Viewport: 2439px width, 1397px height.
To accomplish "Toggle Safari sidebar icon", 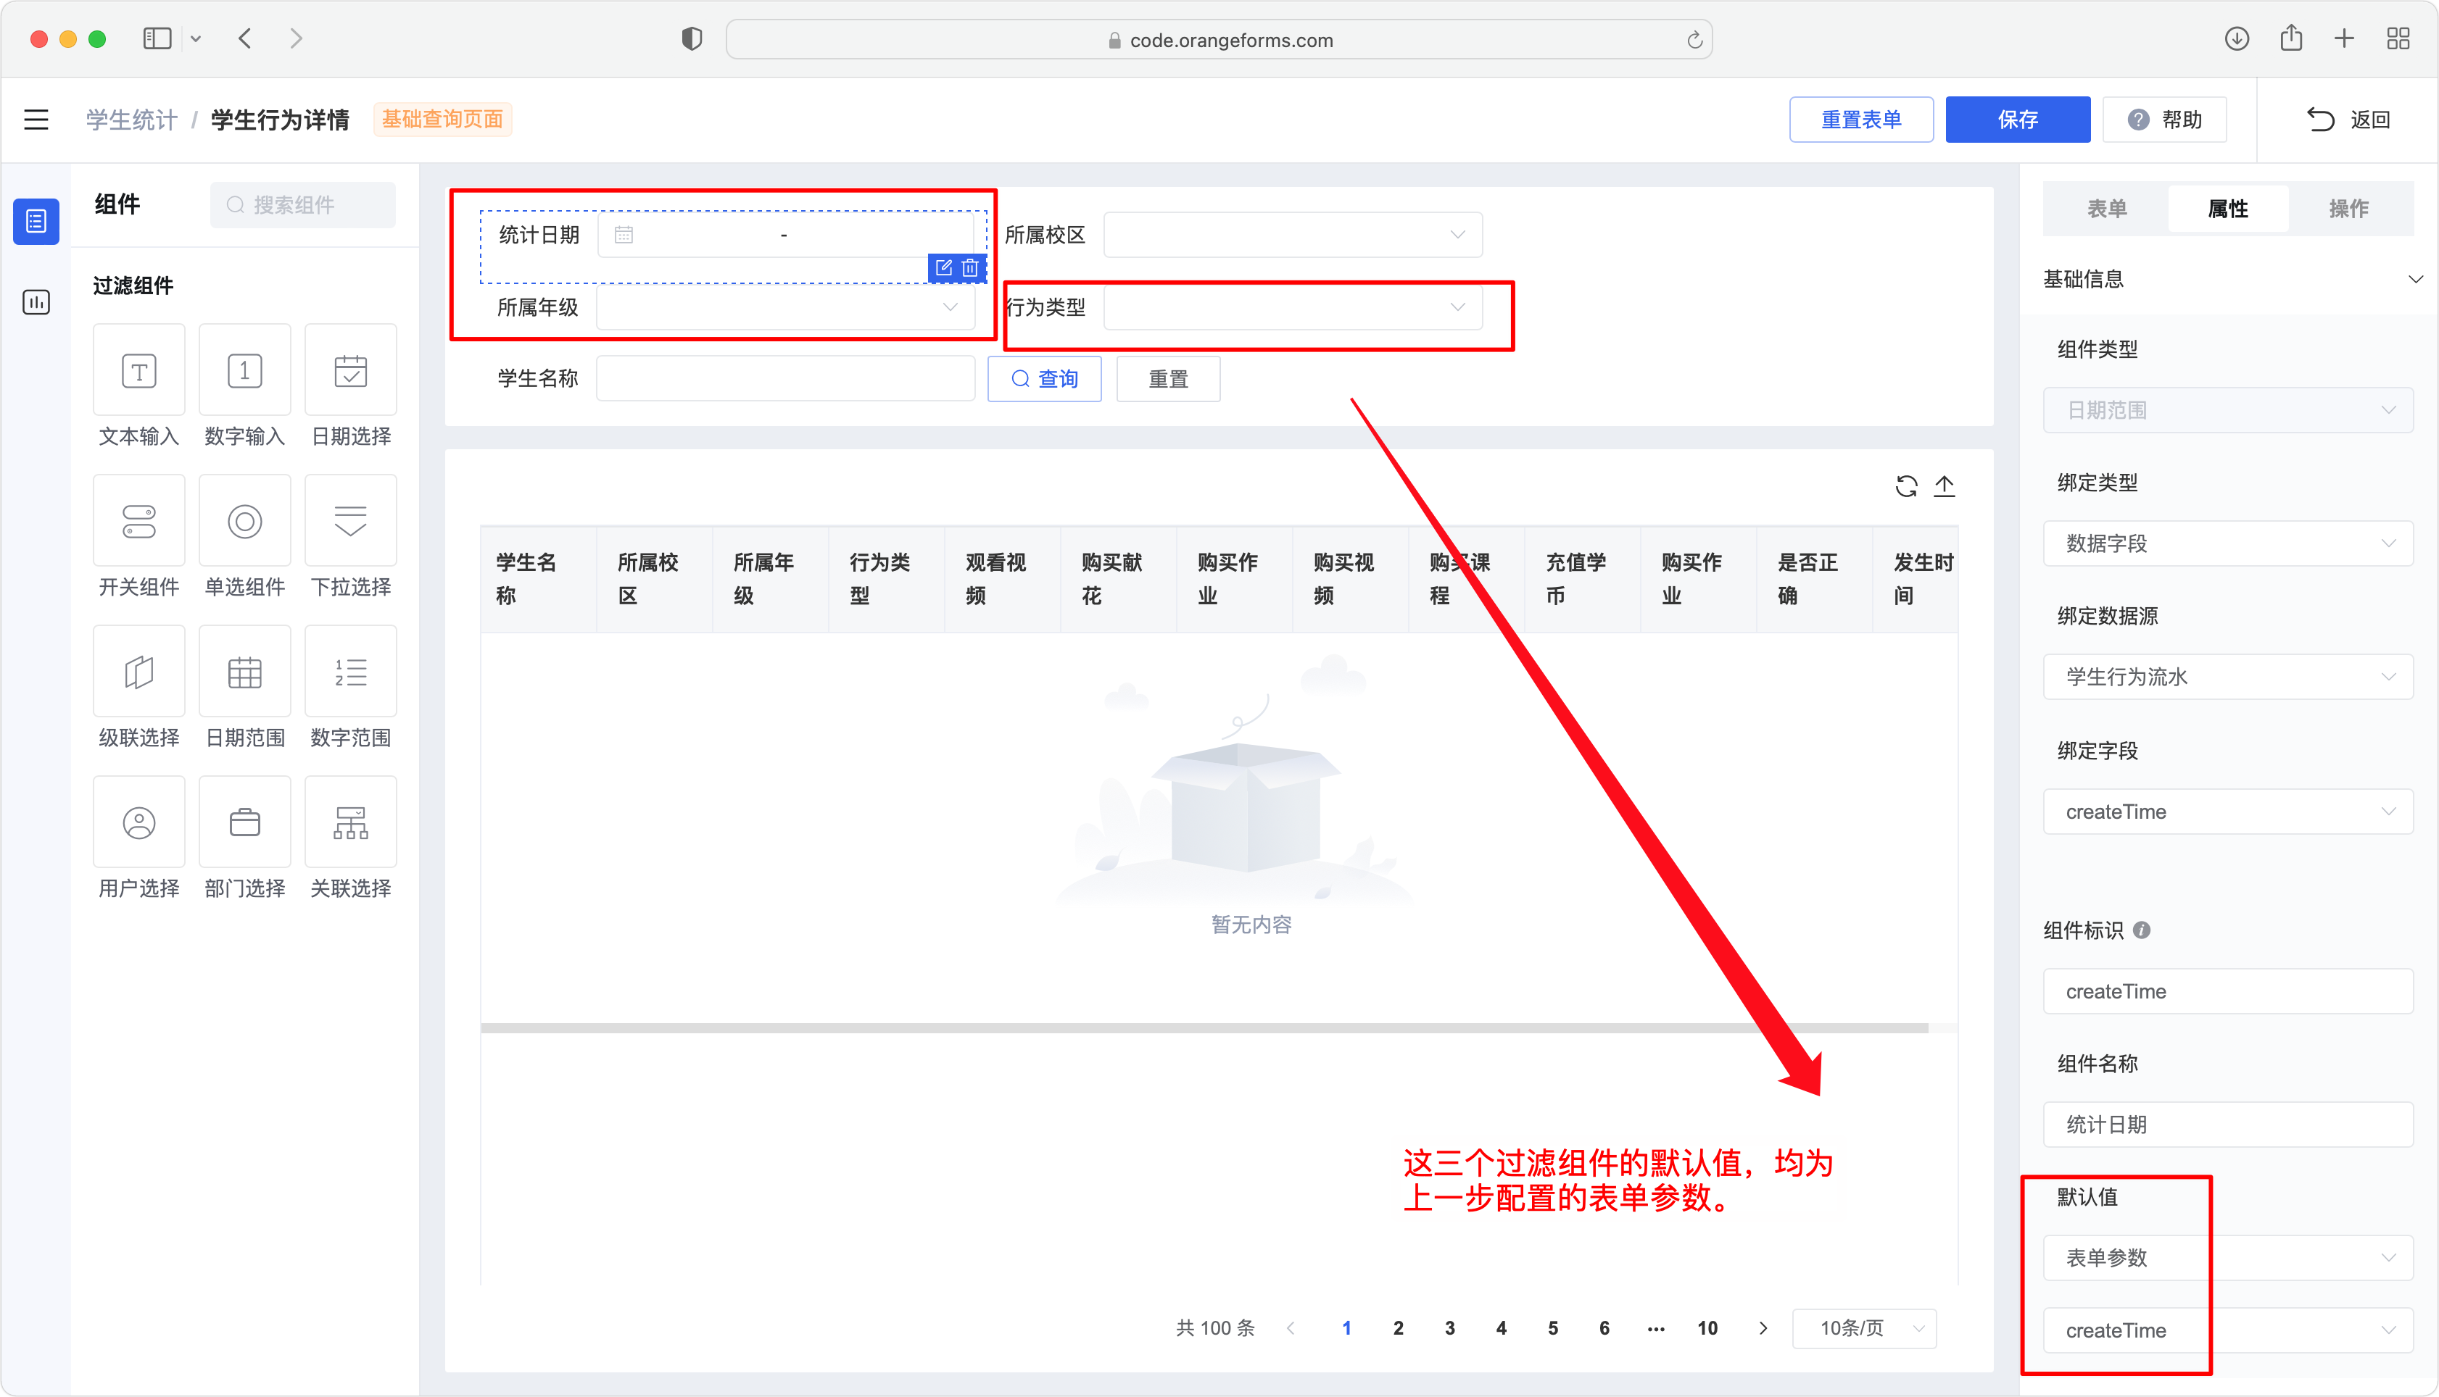I will click(157, 38).
